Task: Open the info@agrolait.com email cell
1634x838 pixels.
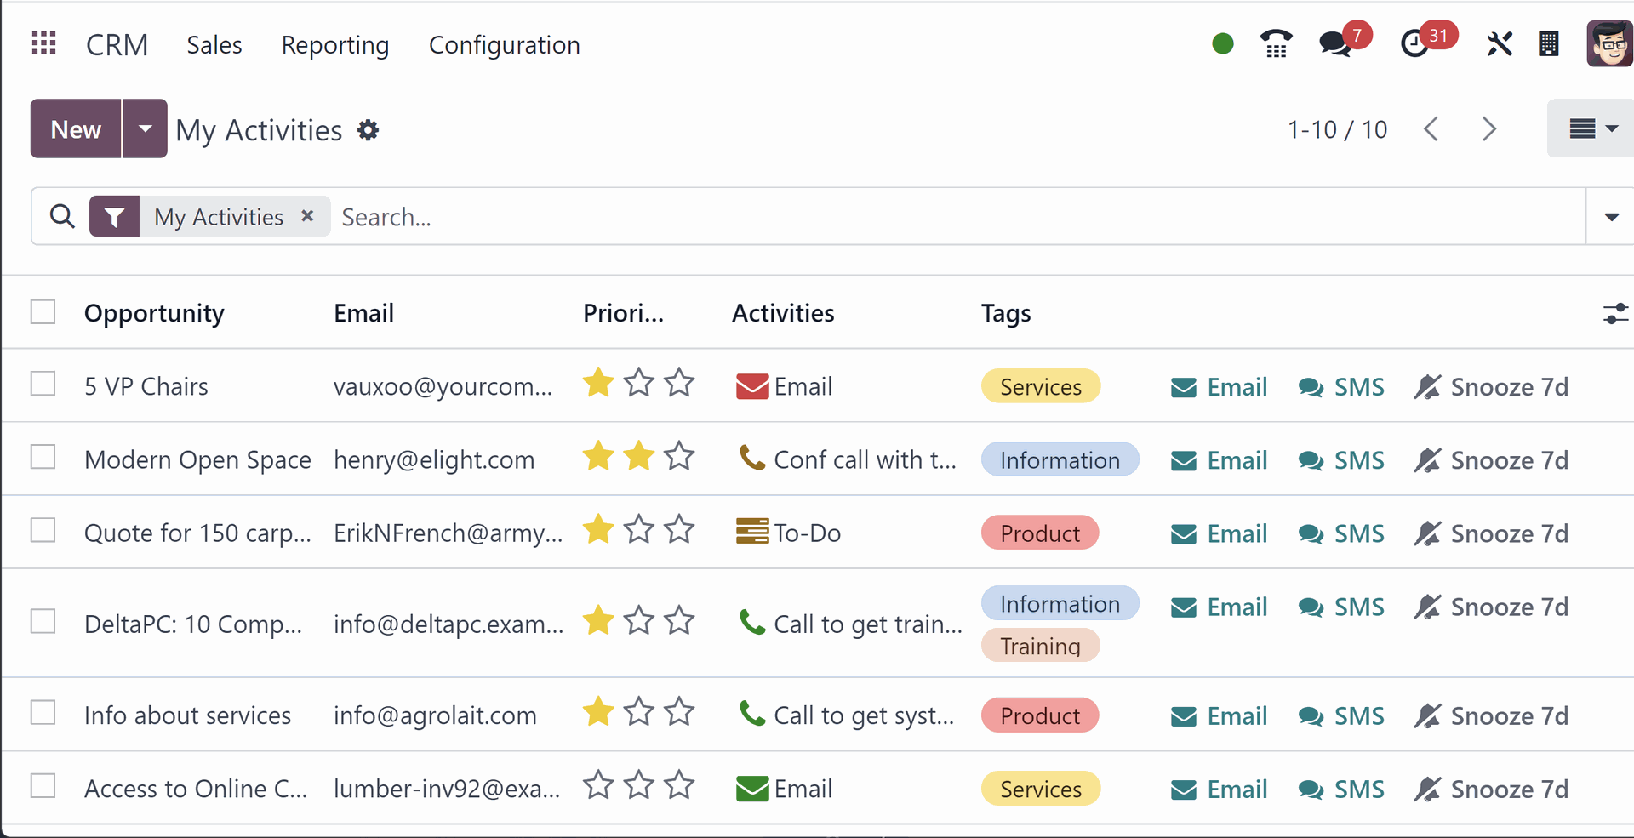Action: (x=435, y=715)
